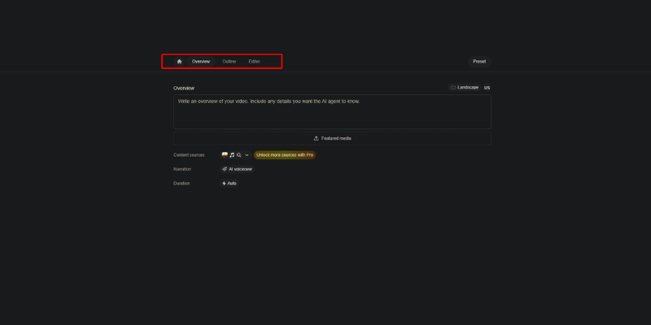Click the Content sources label
Image resolution: width=651 pixels, height=325 pixels.
pyautogui.click(x=189, y=155)
